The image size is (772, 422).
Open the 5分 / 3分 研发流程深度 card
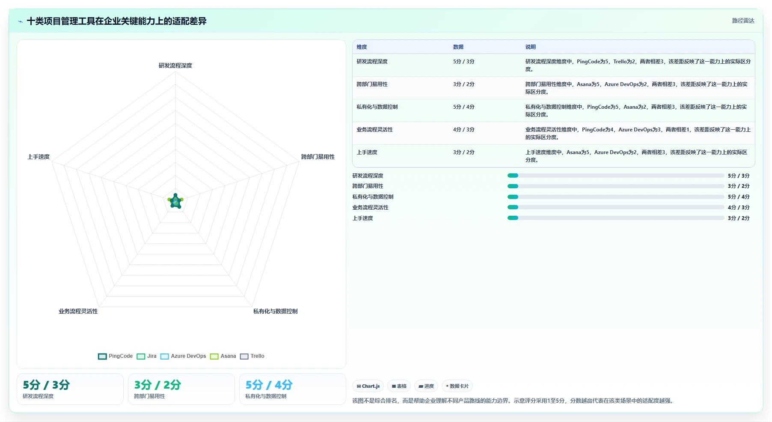click(70, 389)
